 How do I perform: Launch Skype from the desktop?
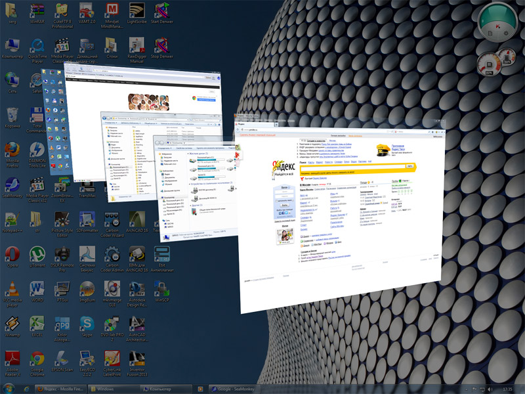pos(87,326)
